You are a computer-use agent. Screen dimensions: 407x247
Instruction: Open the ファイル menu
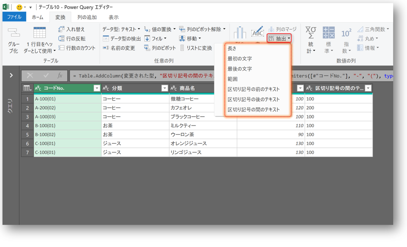(14, 17)
